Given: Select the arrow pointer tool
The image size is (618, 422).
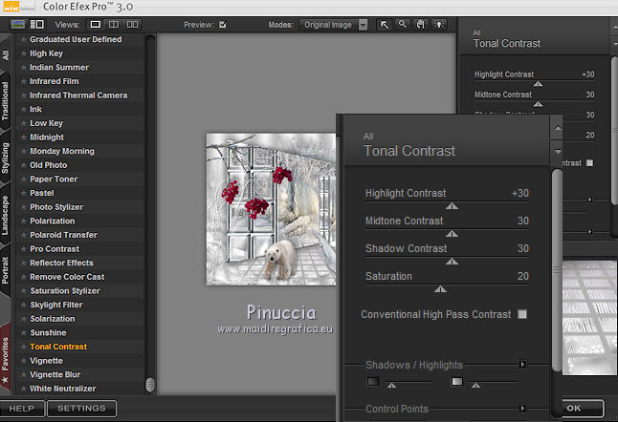Looking at the screenshot, I should 385,25.
